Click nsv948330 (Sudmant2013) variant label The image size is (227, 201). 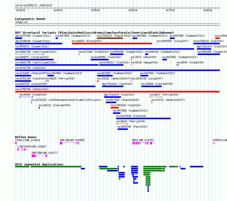tap(162, 52)
